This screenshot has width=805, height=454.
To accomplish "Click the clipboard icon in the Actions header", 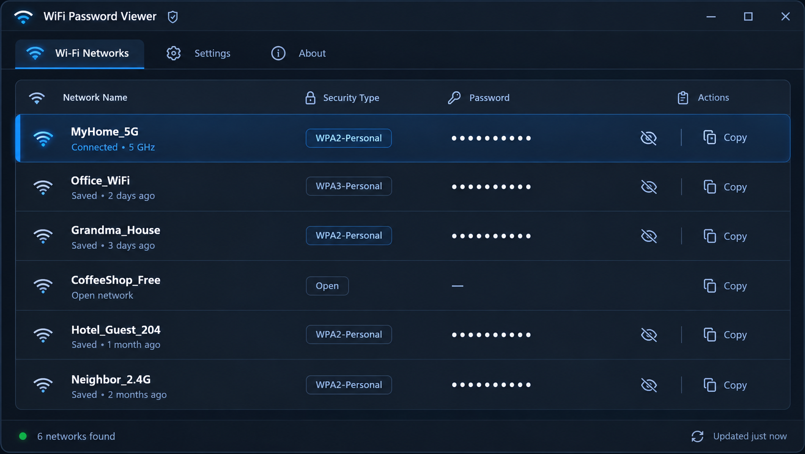I will 682,97.
